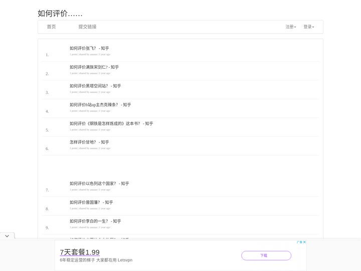Screen dimensions: 361x271
Task: Click the 广告 ad info label
Action: pyautogui.click(x=299, y=242)
